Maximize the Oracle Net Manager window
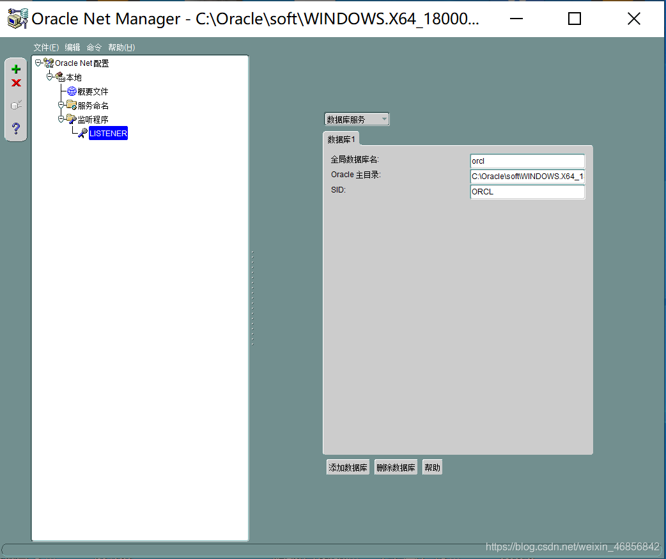The width and height of the screenshot is (666, 559). 574,19
